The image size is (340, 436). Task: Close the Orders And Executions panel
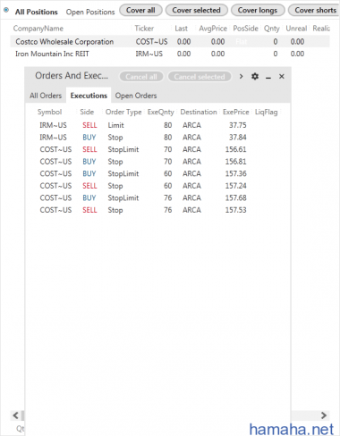tap(282, 77)
